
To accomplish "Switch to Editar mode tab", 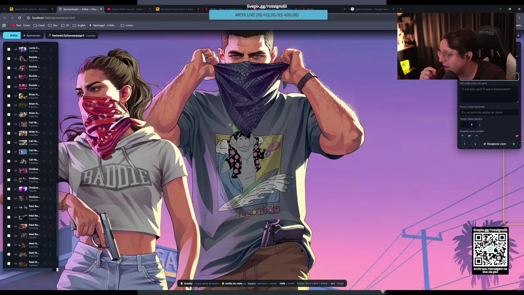I will [x=12, y=36].
